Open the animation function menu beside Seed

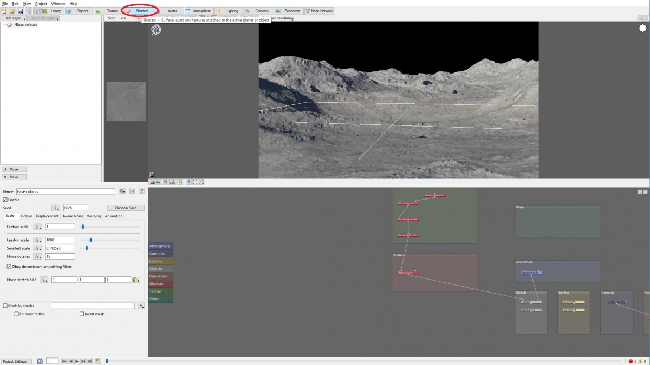point(56,208)
